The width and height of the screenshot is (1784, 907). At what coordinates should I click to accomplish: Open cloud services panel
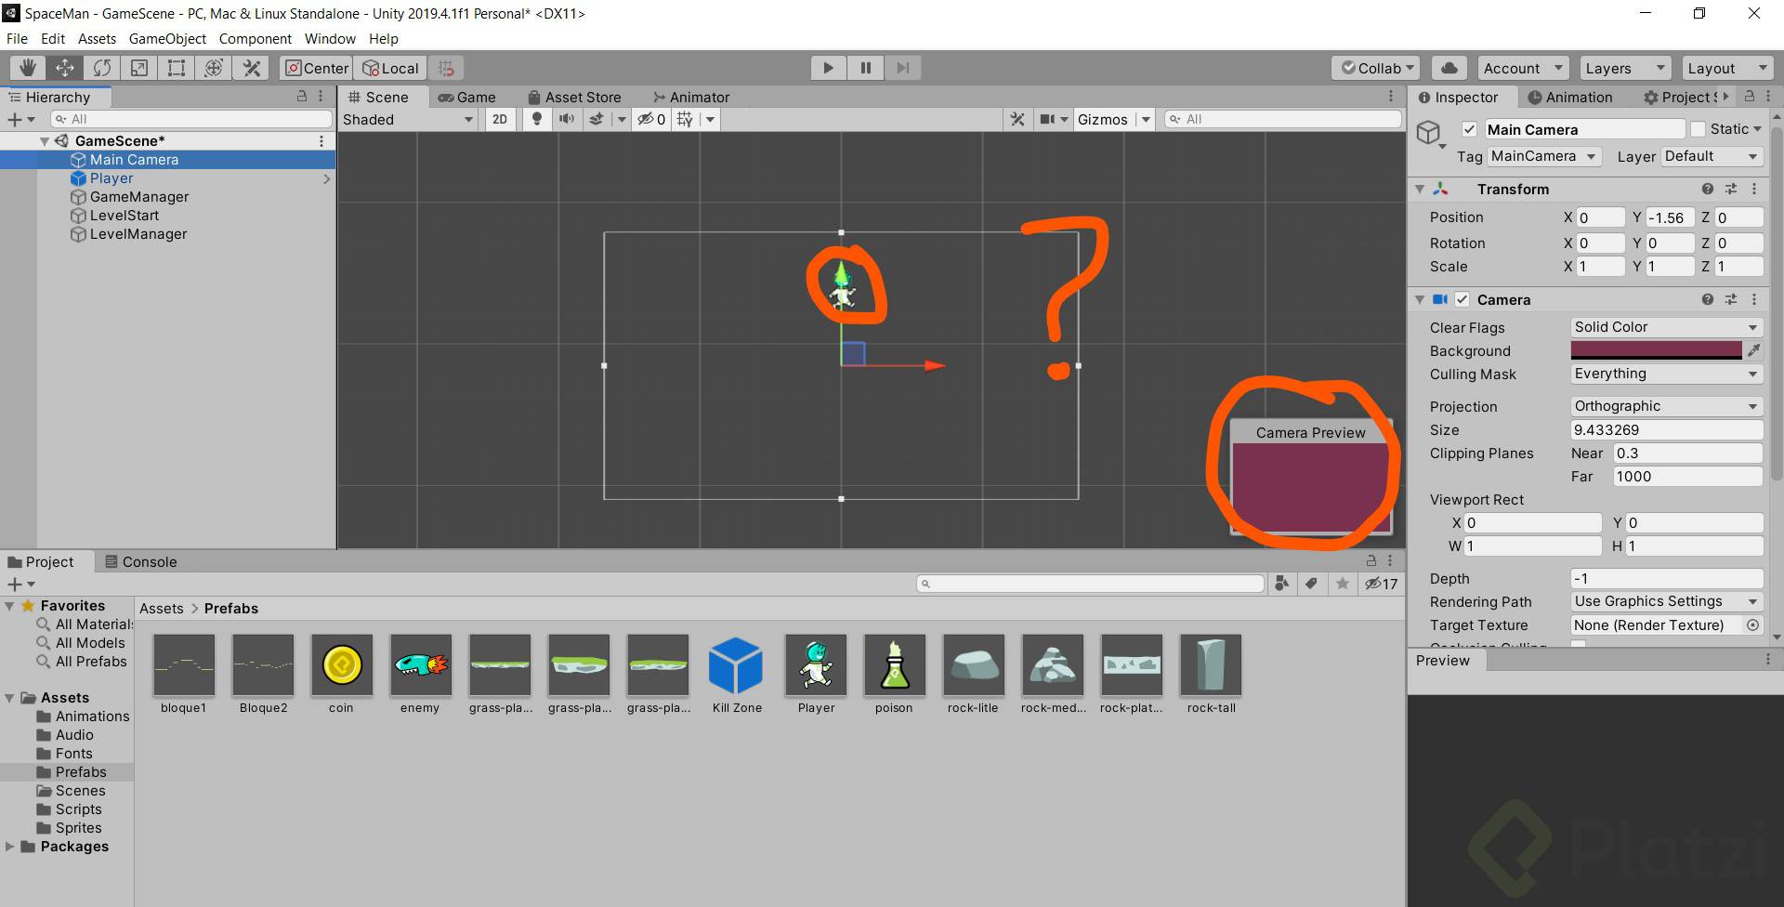coord(1449,68)
